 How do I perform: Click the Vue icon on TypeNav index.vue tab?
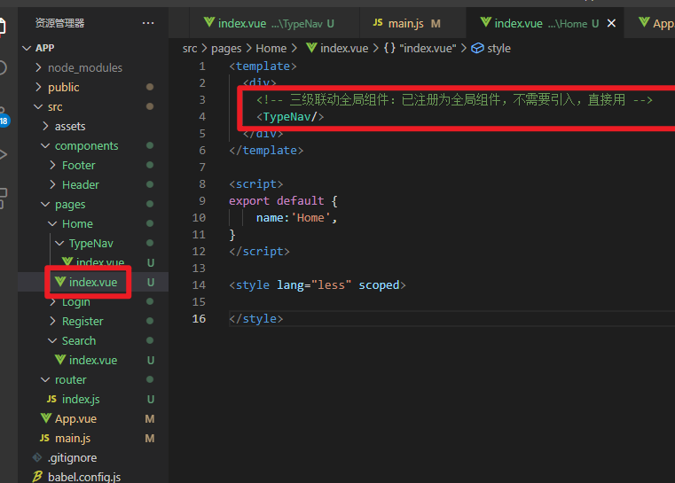(x=209, y=22)
